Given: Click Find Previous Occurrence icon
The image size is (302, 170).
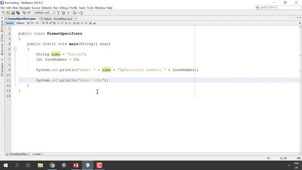Looking at the screenshot, I should (47, 23).
